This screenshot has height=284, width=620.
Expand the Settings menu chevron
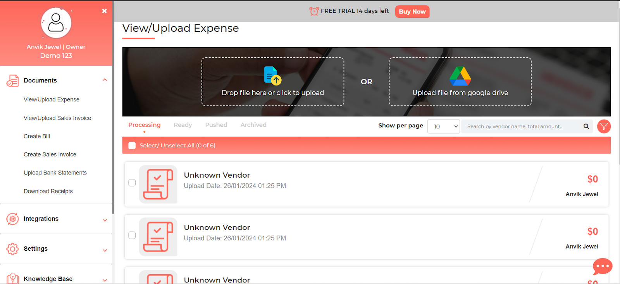[105, 250]
